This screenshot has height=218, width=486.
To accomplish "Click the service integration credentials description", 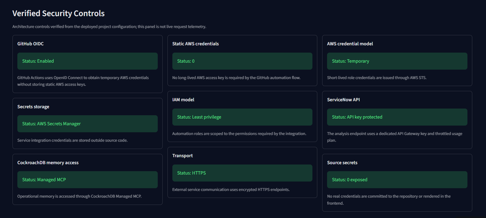I will click(72, 140).
